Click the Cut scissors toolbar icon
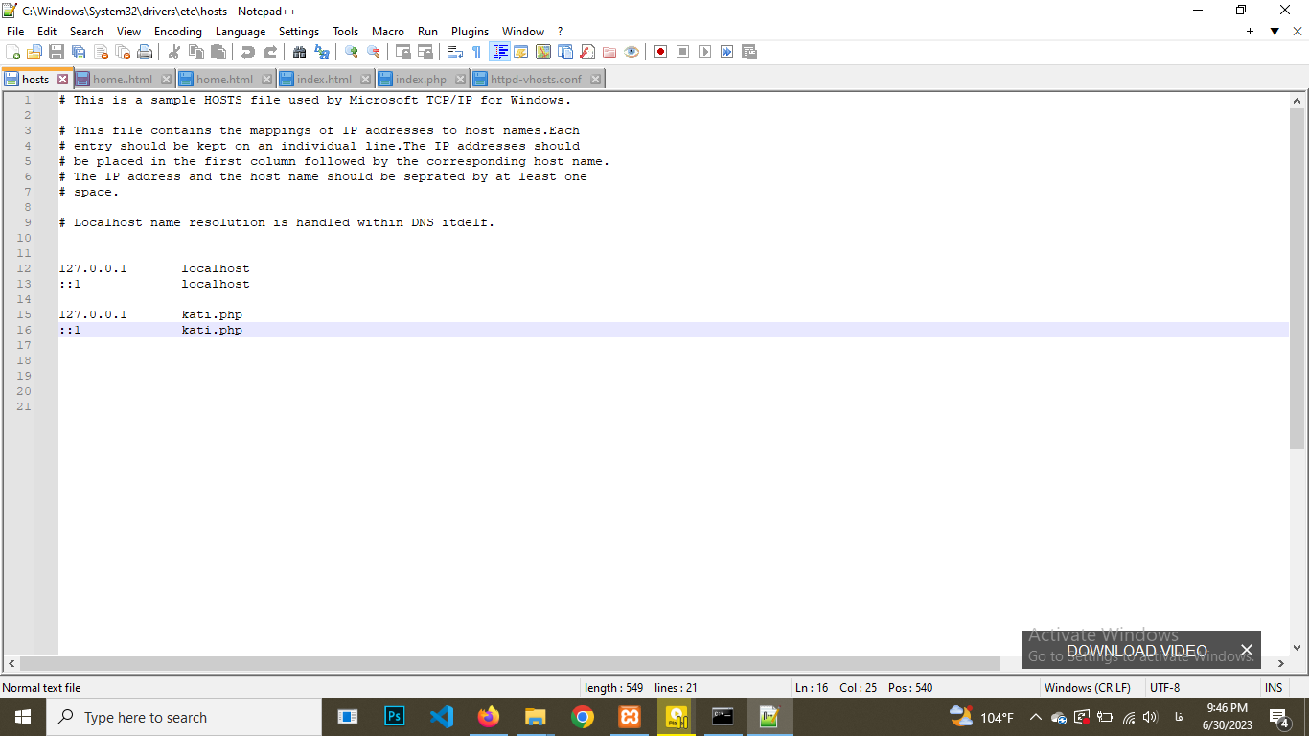1309x736 pixels. (x=174, y=52)
